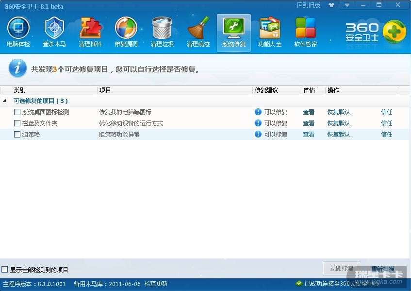The height and width of the screenshot is (291, 411).
Task: Open 修复漏洞 vulnerability repair icon
Action: click(126, 32)
